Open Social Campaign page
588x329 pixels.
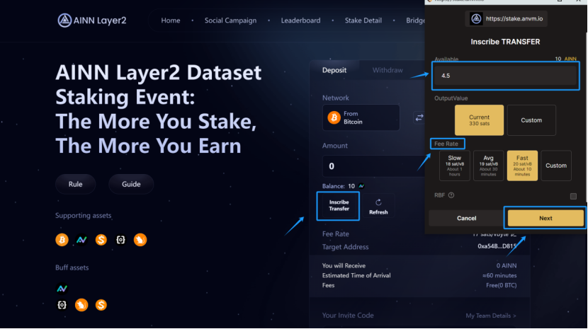(x=231, y=21)
